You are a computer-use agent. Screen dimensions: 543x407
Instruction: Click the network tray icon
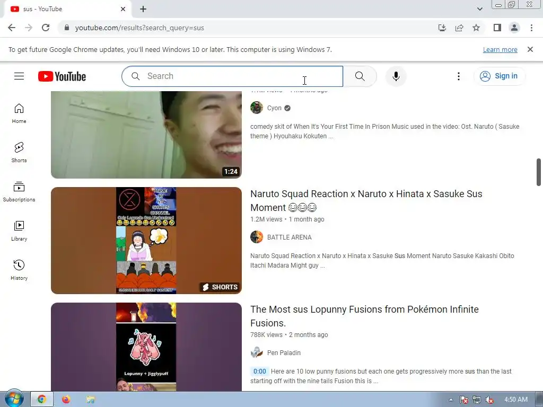pos(477,400)
